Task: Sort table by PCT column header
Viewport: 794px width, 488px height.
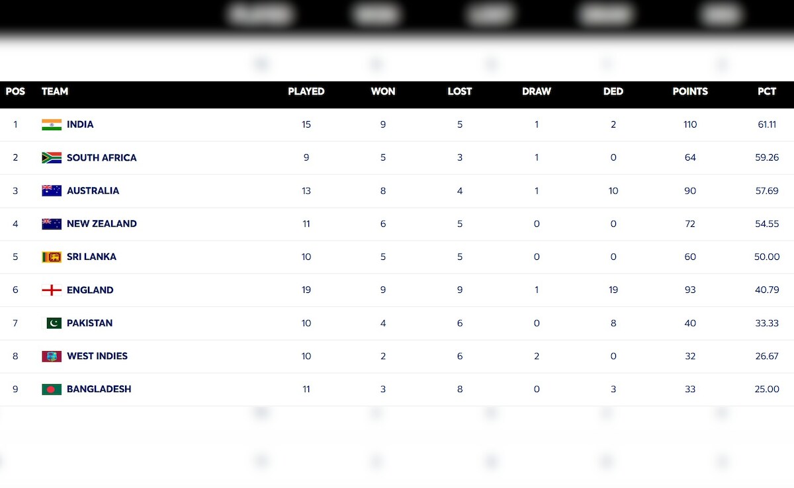Action: point(767,91)
